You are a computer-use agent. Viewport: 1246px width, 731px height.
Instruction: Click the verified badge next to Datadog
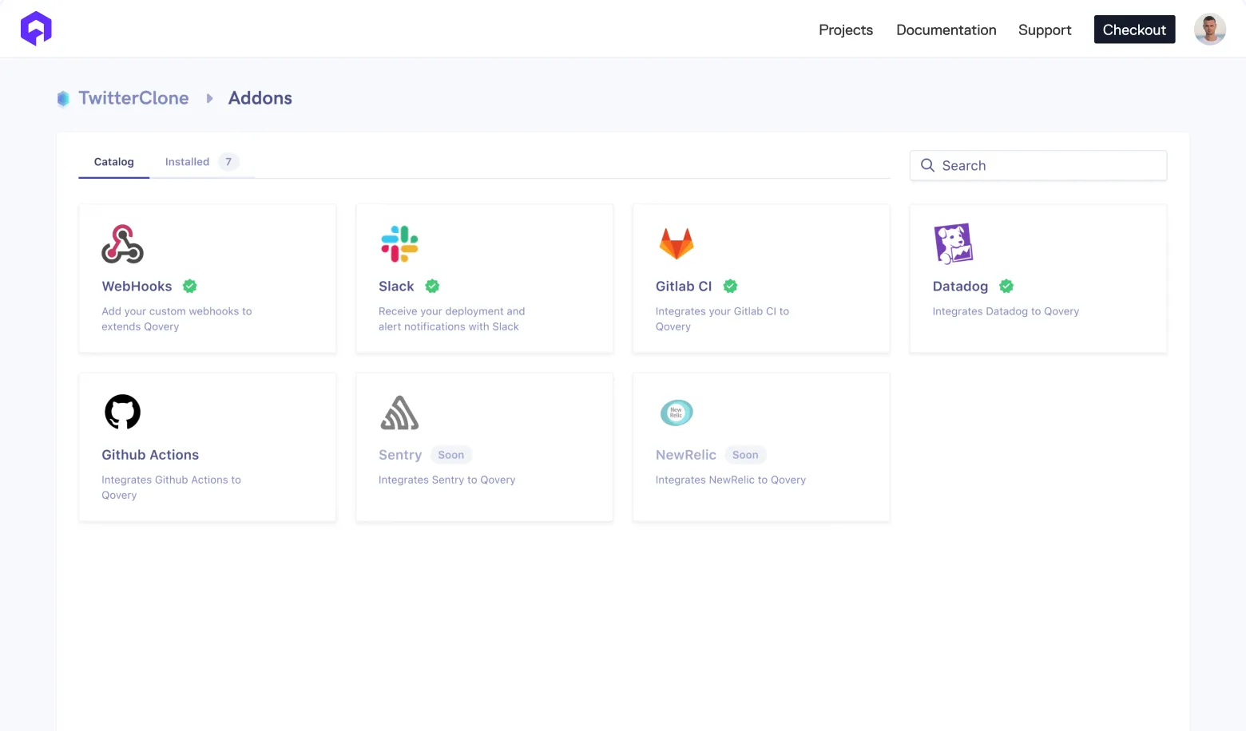click(1006, 286)
